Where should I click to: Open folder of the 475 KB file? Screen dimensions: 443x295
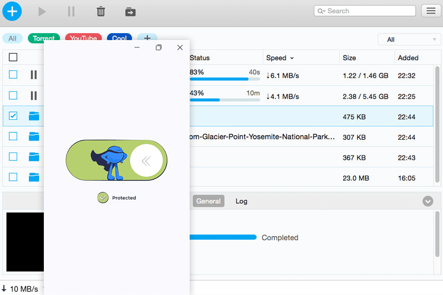click(34, 116)
